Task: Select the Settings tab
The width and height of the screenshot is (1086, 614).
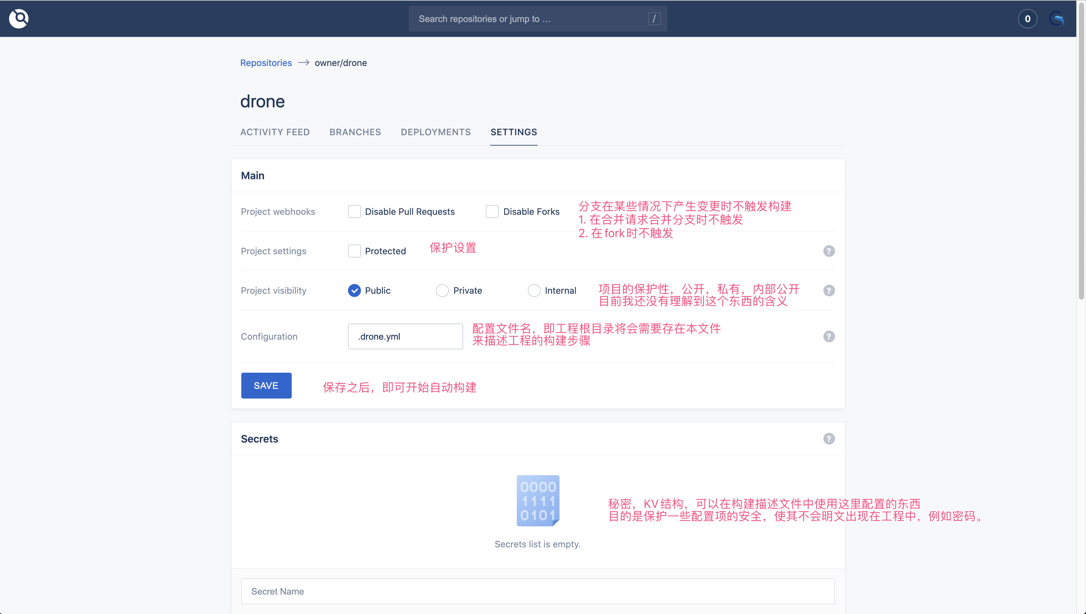Action: 514,132
